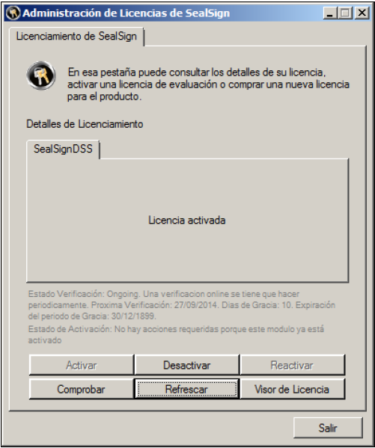Deactivate the license with Desactivar

click(187, 365)
